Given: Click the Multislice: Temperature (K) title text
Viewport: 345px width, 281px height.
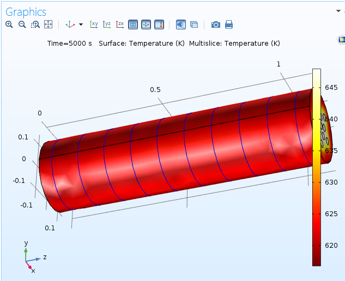Looking at the screenshot, I should (234, 44).
